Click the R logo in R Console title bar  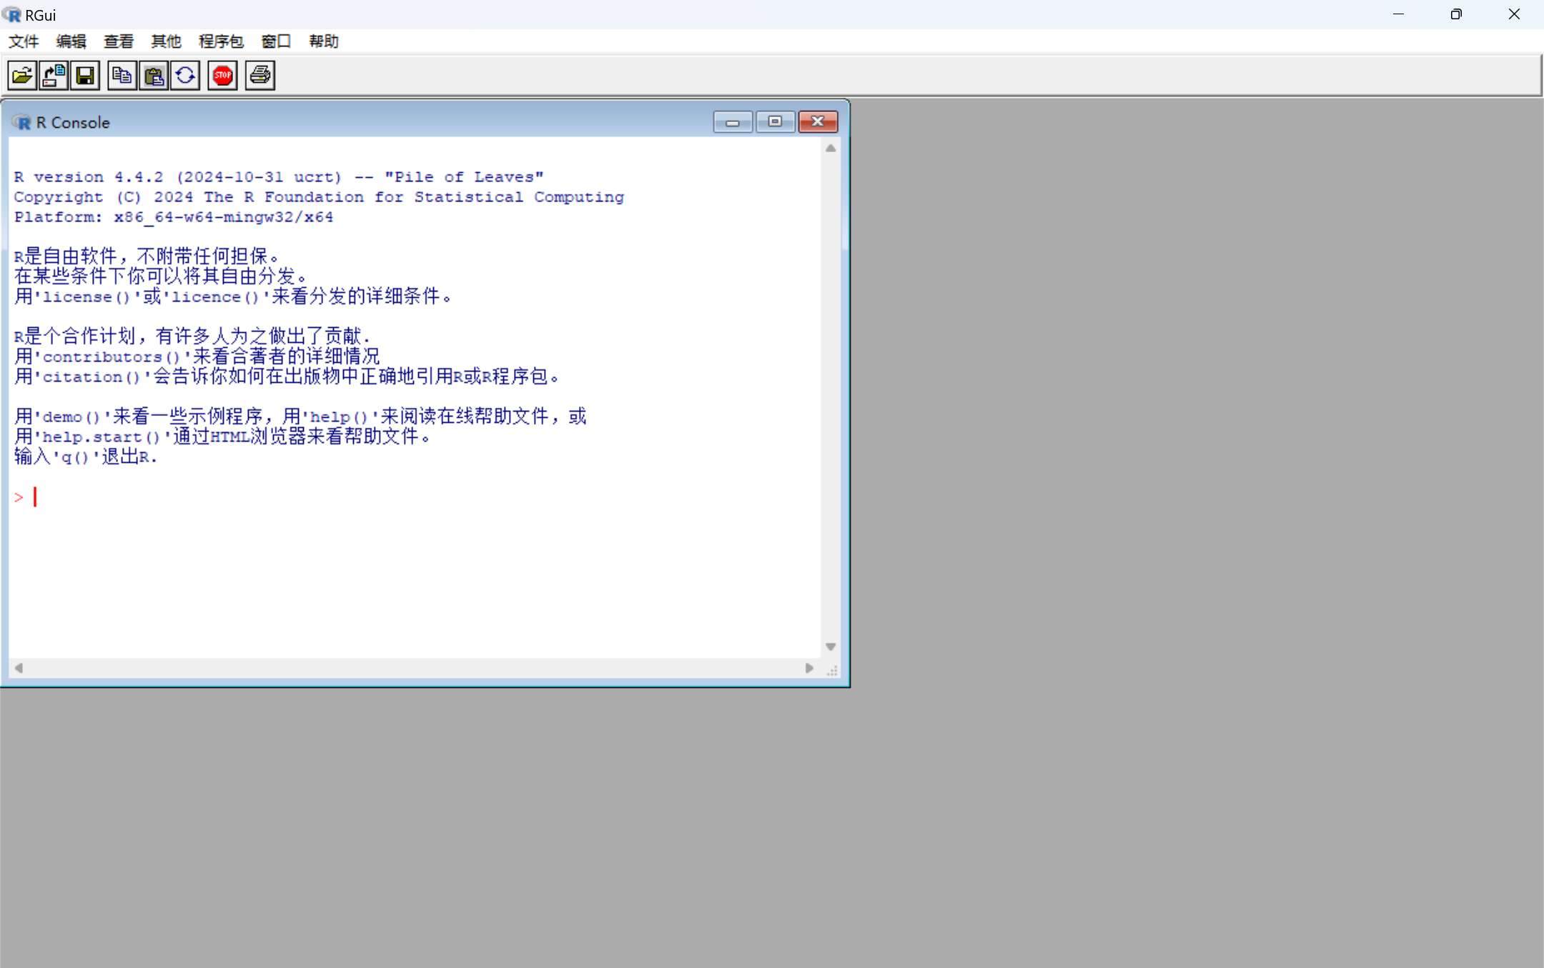click(x=22, y=122)
